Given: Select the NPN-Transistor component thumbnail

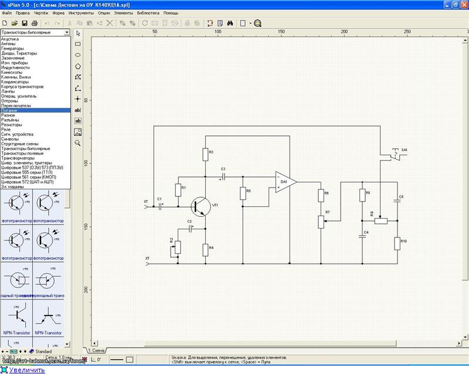Looking at the screenshot, I should click(16, 317).
